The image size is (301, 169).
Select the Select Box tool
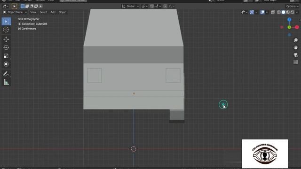[x=6, y=22]
